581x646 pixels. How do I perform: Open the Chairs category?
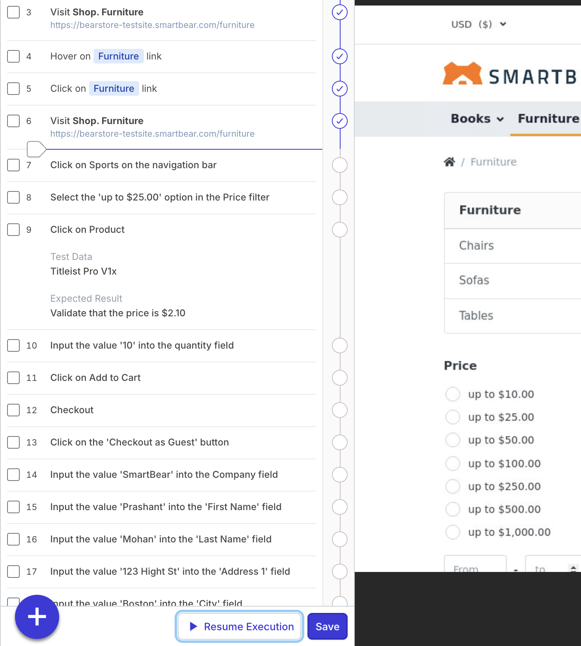[476, 245]
